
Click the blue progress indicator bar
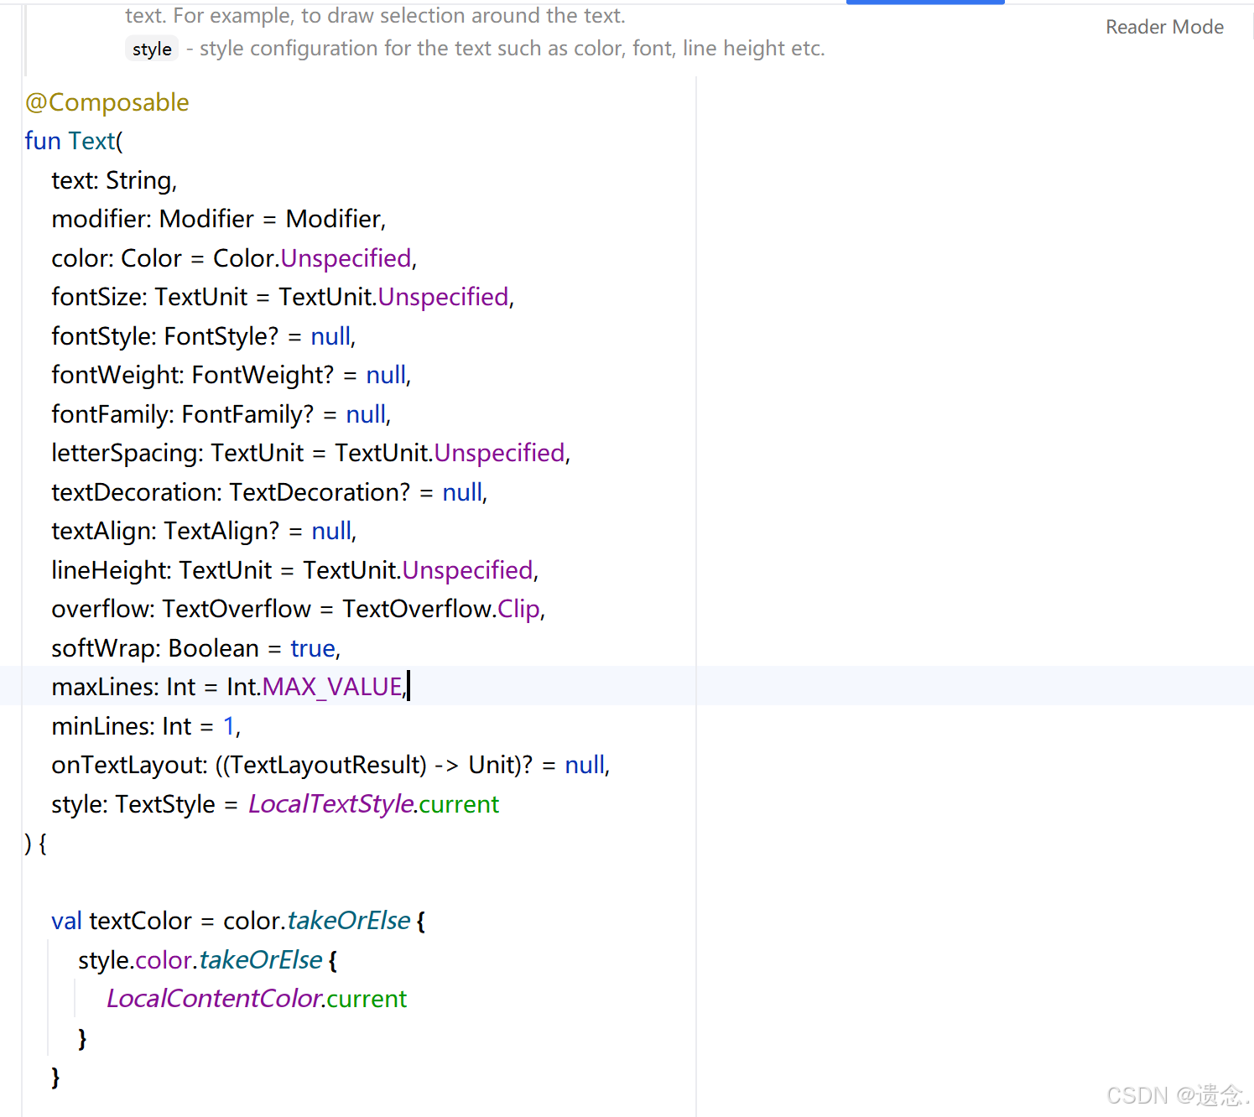click(924, 3)
